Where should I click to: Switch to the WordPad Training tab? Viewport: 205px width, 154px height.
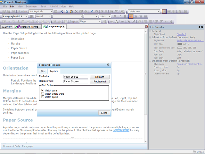point(28,27)
